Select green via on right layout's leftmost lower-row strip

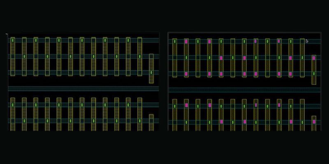click(x=175, y=106)
